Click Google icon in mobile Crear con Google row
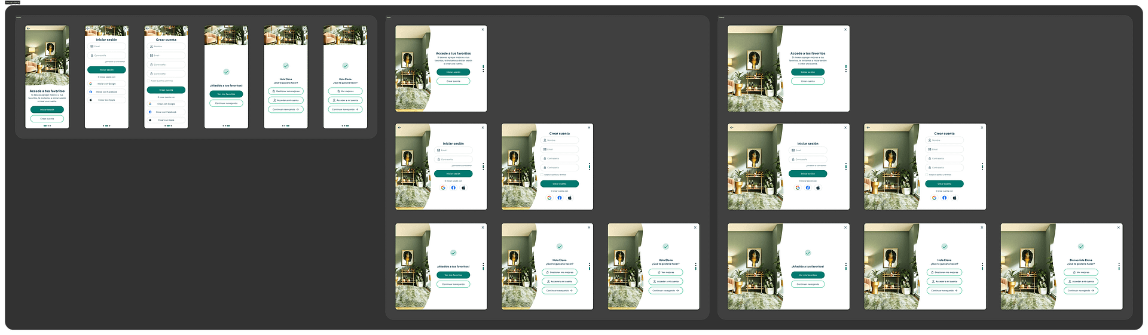Screen dimensions: 1148x335 pyautogui.click(x=150, y=104)
